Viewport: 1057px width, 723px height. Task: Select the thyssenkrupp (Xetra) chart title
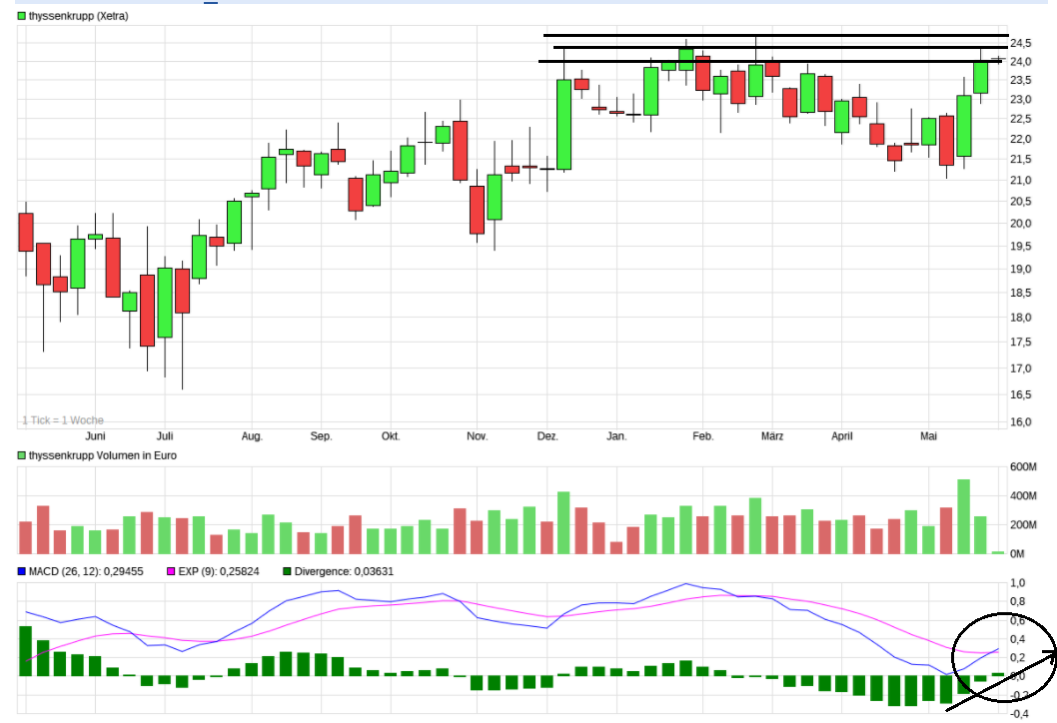tap(79, 16)
